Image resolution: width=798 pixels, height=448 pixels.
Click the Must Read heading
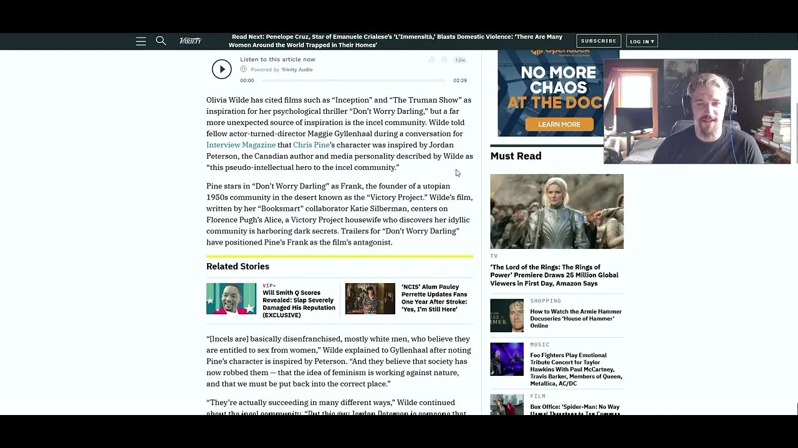pos(516,156)
